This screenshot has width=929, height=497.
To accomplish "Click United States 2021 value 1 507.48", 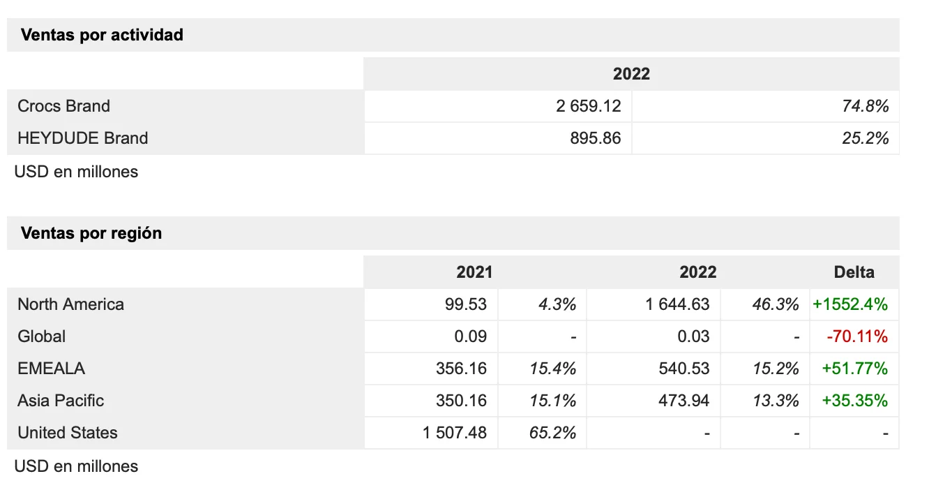I will tap(455, 433).
